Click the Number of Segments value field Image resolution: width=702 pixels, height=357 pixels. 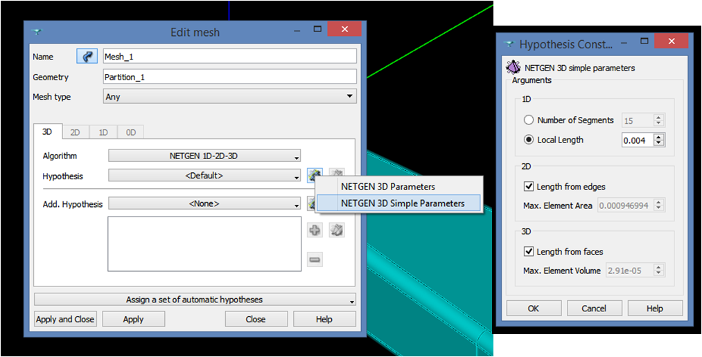(x=638, y=120)
